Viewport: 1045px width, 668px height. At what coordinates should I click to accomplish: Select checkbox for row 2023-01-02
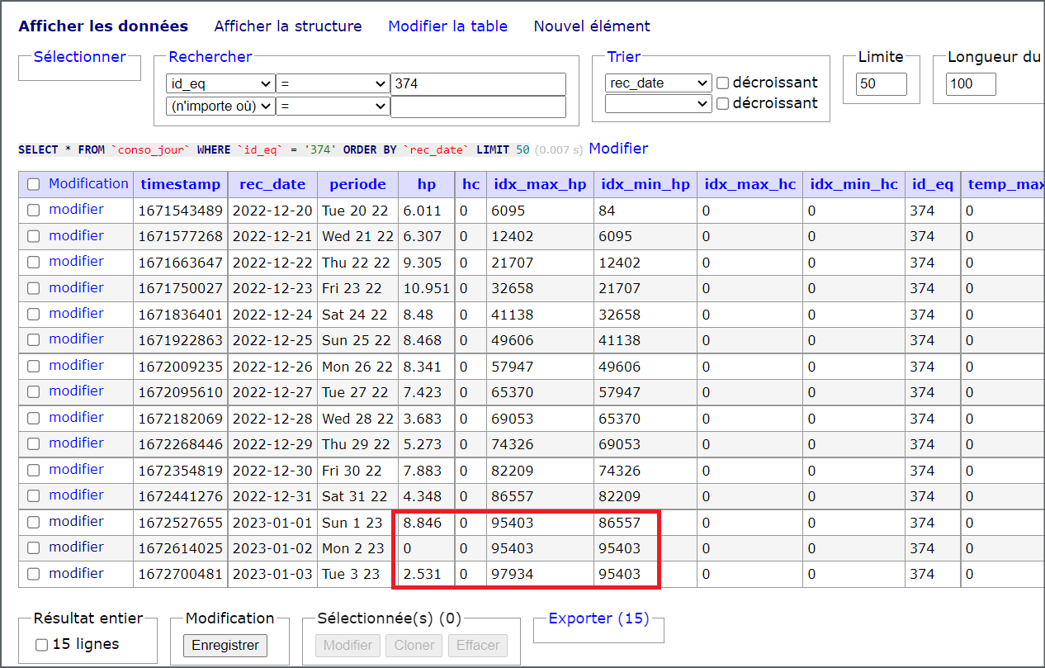[34, 548]
